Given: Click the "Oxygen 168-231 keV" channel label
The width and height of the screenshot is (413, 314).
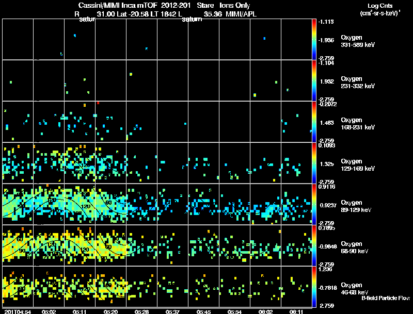Looking at the screenshot, I should (x=358, y=124).
